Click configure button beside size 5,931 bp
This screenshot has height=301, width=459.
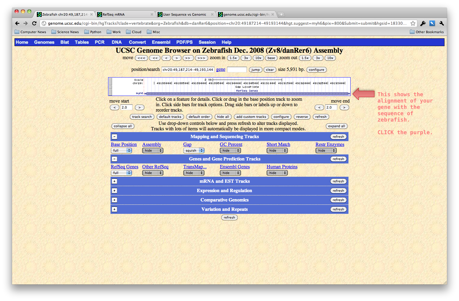(x=316, y=70)
